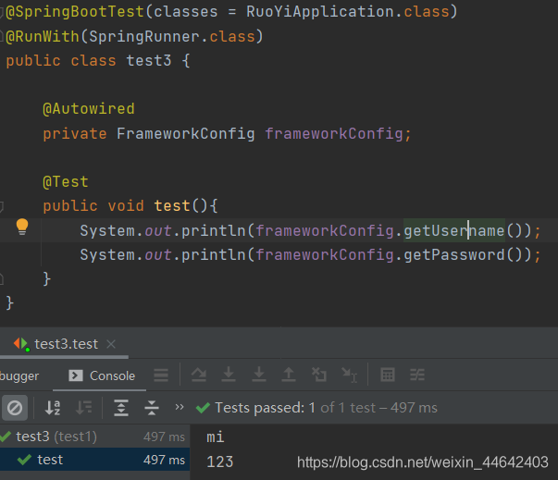Click console output line '123'
Image resolution: width=558 pixels, height=480 pixels.
(x=219, y=462)
